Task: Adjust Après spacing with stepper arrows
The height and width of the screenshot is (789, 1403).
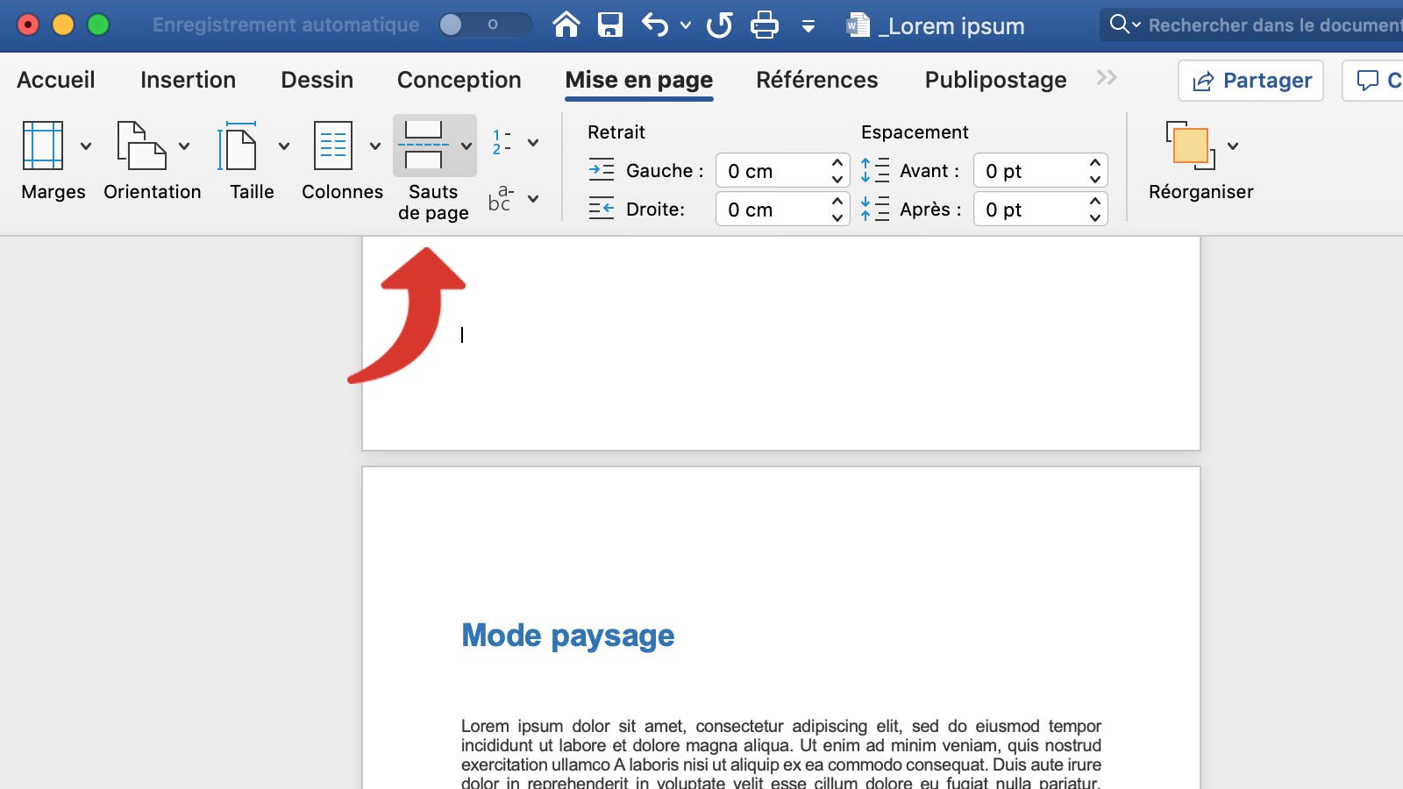Action: pos(1095,210)
